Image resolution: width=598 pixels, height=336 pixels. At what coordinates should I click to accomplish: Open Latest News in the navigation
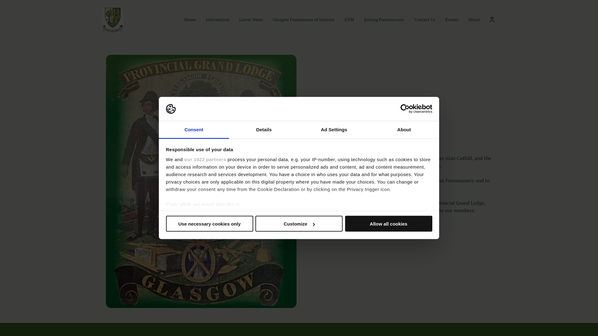[251, 20]
